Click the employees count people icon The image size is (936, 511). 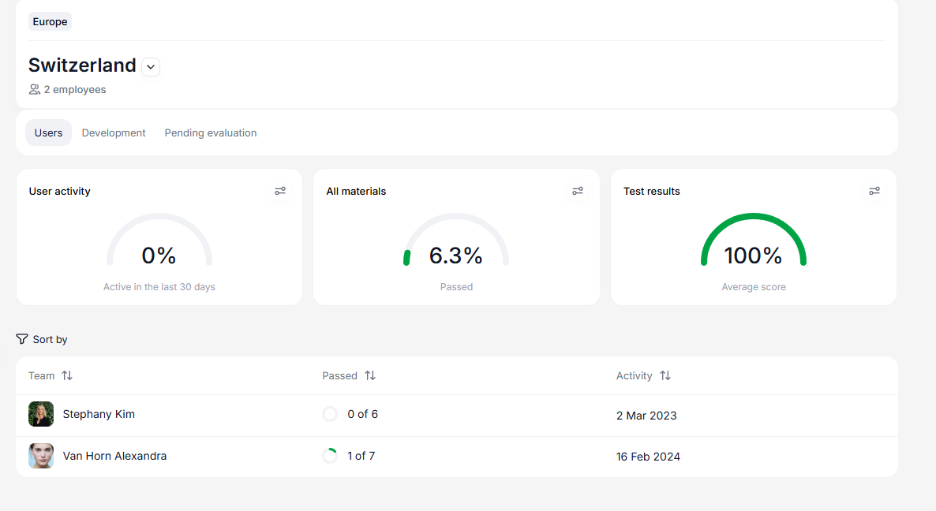point(34,90)
